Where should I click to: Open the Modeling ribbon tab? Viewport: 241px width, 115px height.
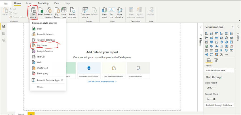(43, 3)
